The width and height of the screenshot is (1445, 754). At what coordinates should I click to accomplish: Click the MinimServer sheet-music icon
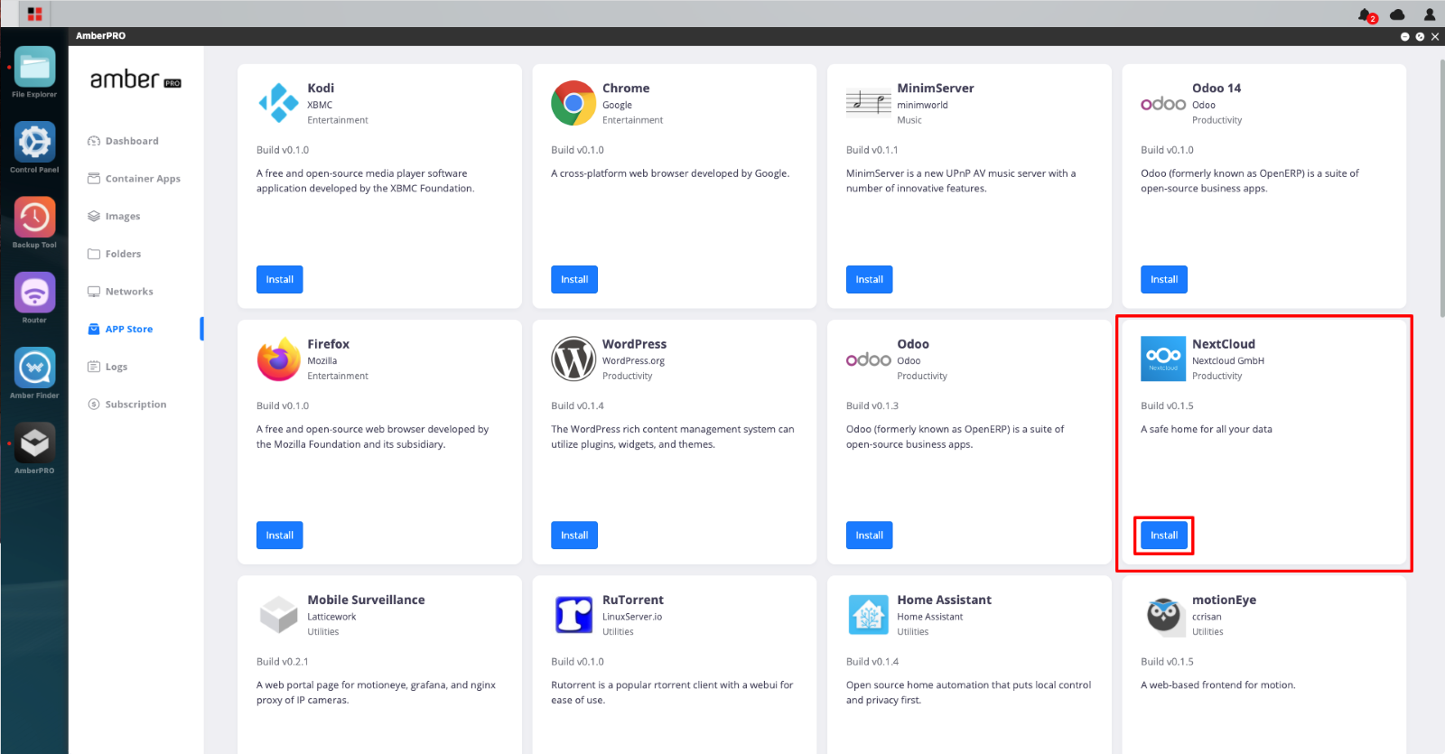pos(868,103)
